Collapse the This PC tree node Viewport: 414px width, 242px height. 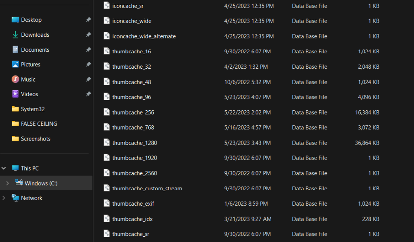click(4, 168)
